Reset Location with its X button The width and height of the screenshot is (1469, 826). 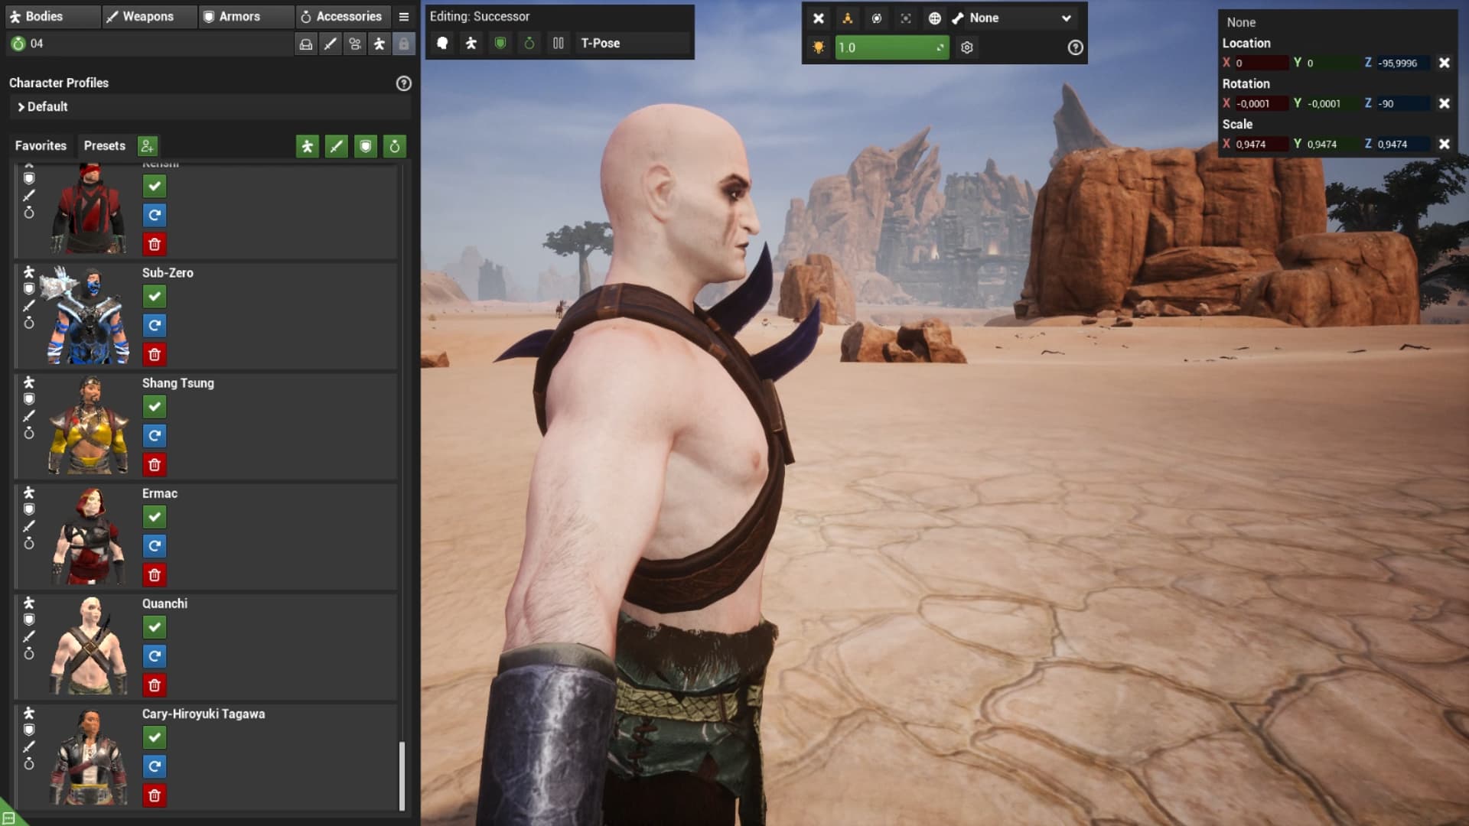pyautogui.click(x=1445, y=63)
